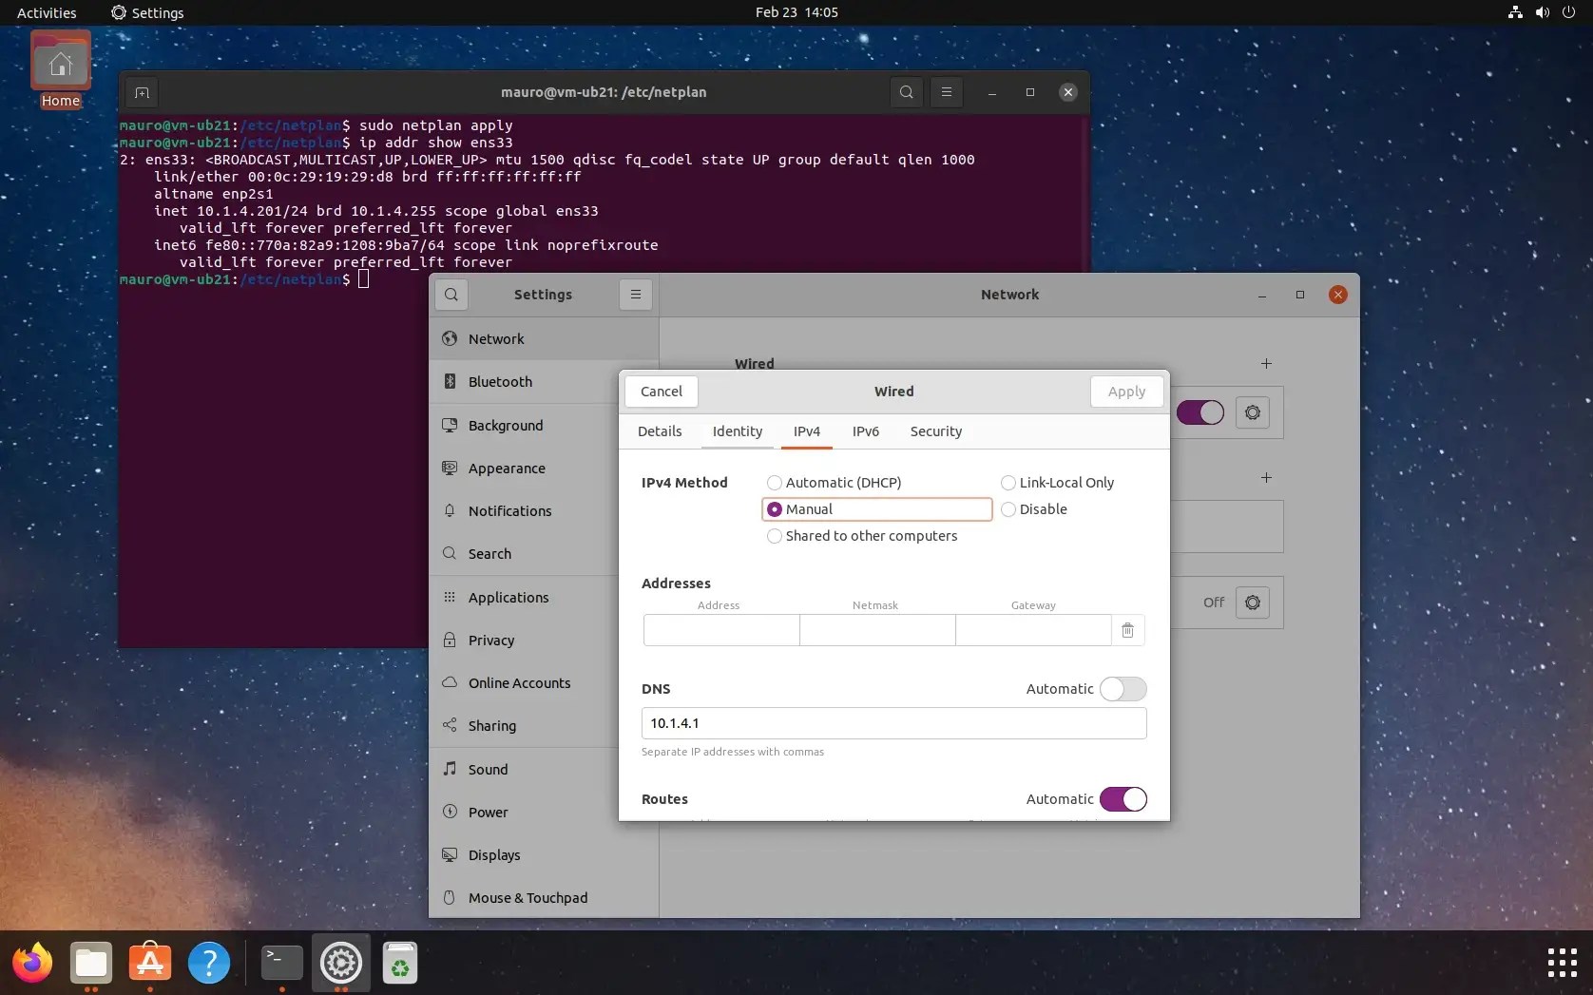Delete the empty address row with trash icon
Image resolution: width=1593 pixels, height=995 pixels.
[x=1127, y=630]
